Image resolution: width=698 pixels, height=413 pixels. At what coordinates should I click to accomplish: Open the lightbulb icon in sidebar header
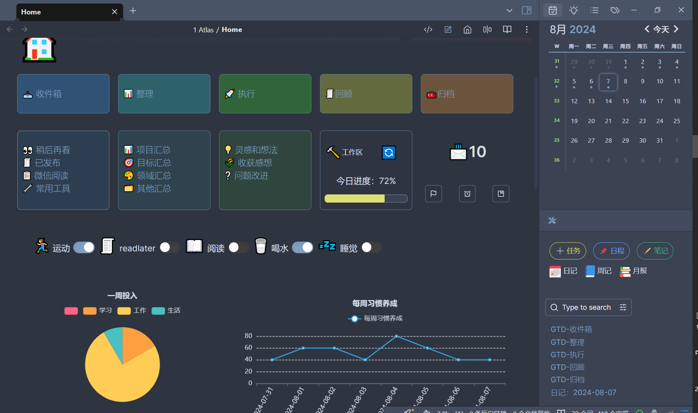[574, 11]
